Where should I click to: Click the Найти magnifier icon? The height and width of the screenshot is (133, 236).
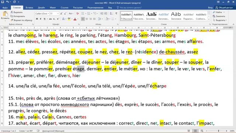coord(214,12)
